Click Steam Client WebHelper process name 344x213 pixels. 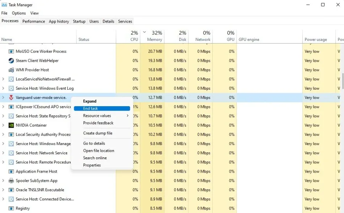tap(37, 60)
